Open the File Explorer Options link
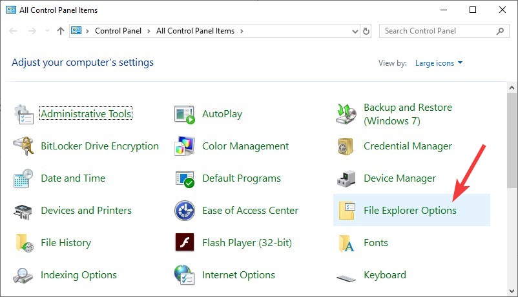Screen dimensions: 518x297 tap(410, 210)
